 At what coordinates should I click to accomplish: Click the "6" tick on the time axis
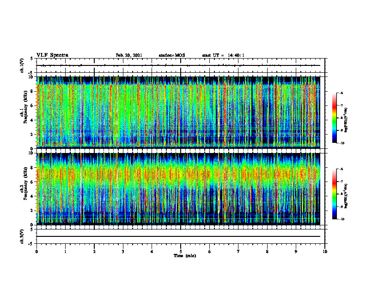(210, 252)
